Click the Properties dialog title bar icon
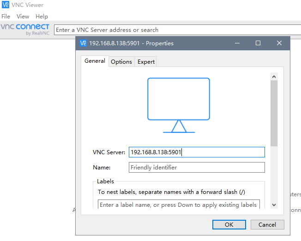Image resolution: width=301 pixels, height=241 pixels. coord(83,43)
